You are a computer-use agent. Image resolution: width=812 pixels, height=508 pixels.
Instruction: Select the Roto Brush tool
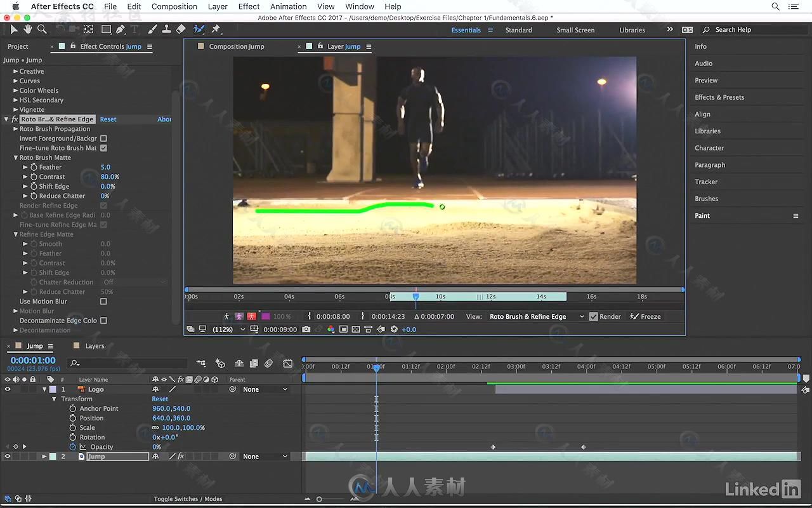tap(199, 29)
